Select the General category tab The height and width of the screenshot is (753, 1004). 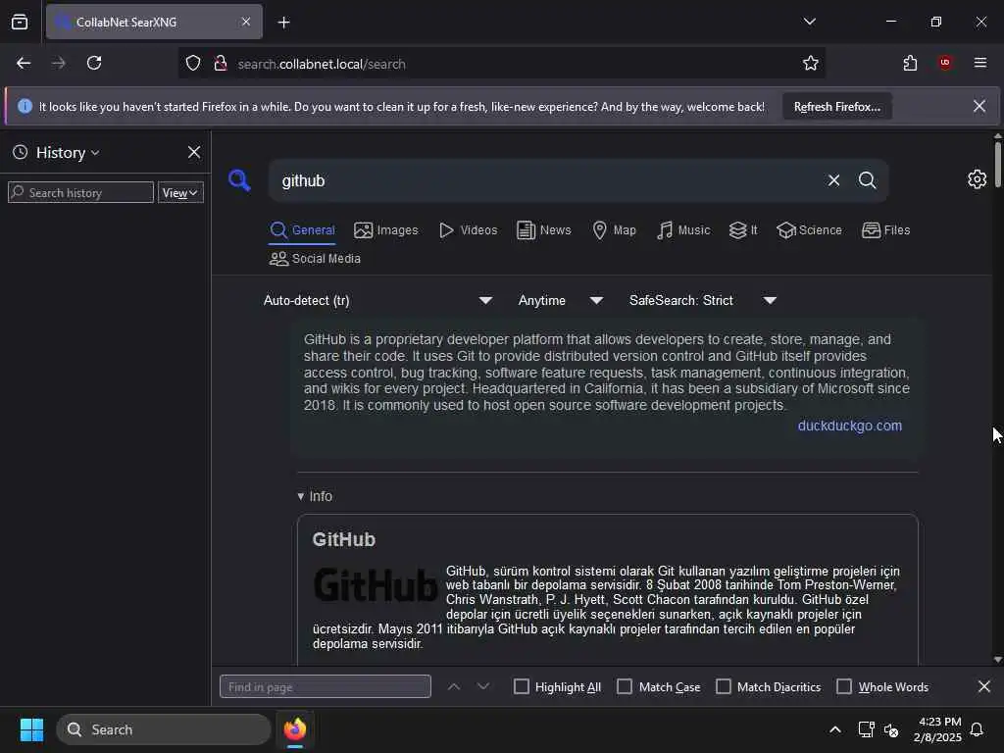(x=302, y=230)
